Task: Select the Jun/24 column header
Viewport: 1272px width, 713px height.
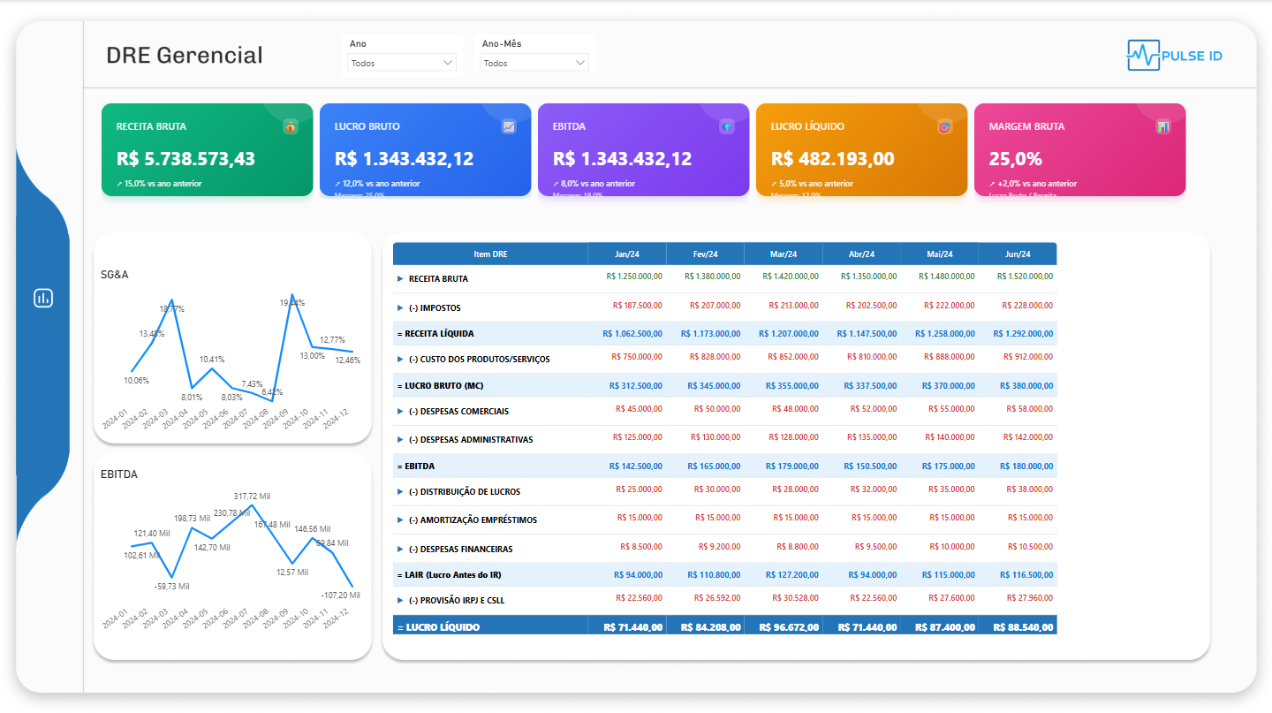Action: [1018, 254]
